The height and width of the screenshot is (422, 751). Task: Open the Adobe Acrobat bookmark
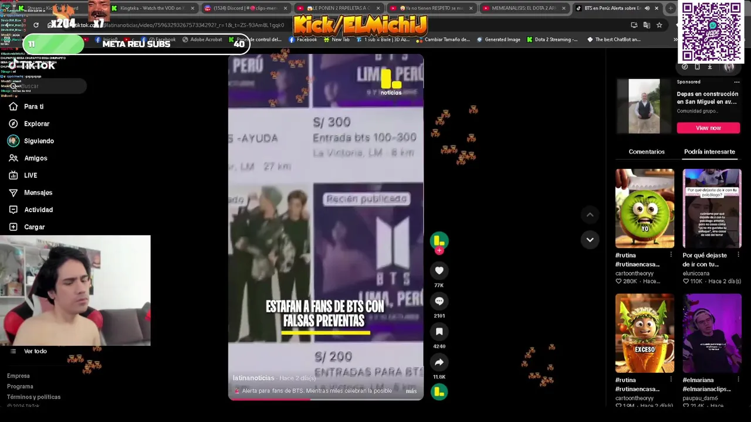[202, 39]
